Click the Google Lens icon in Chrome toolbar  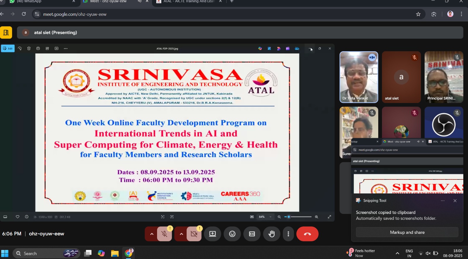coord(434,14)
